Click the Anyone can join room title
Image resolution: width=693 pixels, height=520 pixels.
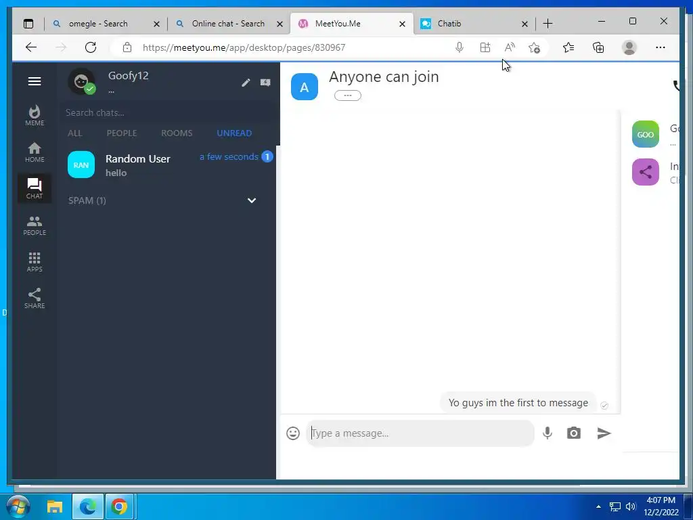coord(384,77)
